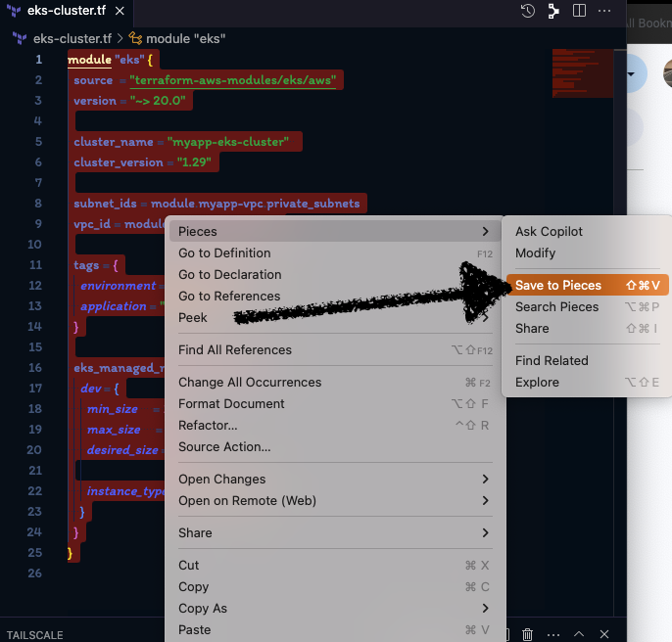Click the TAILSCALE section header

[x=34, y=635]
